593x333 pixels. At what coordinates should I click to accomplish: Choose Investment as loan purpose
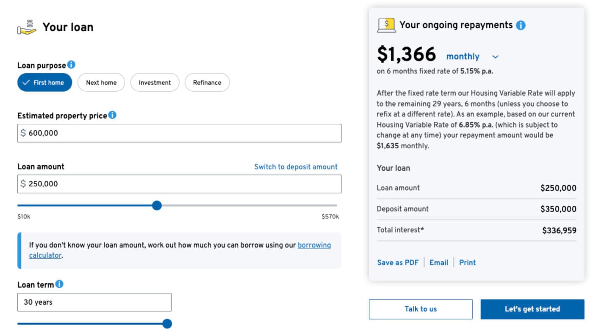click(x=155, y=82)
